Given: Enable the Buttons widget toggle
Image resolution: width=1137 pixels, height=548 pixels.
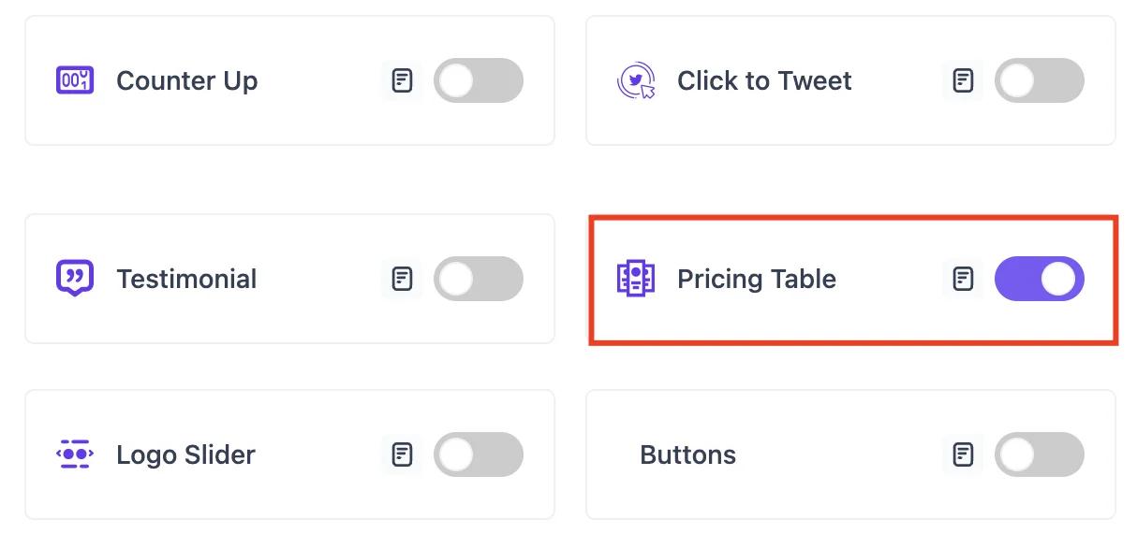Looking at the screenshot, I should (1040, 454).
